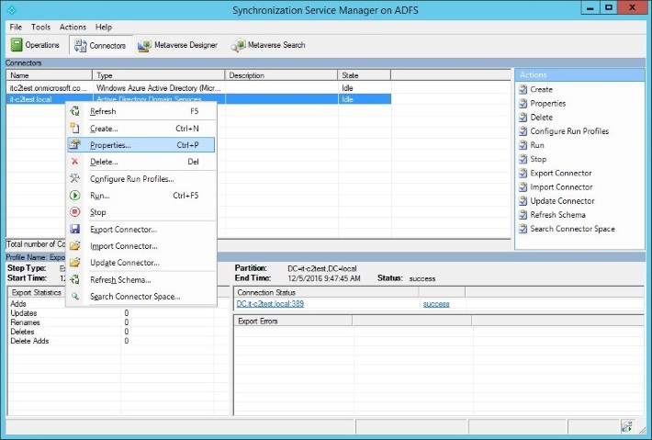This screenshot has height=440, width=652.
Task: Select the itc2test.onmicrosoft.co... connector row
Action: click(x=198, y=88)
